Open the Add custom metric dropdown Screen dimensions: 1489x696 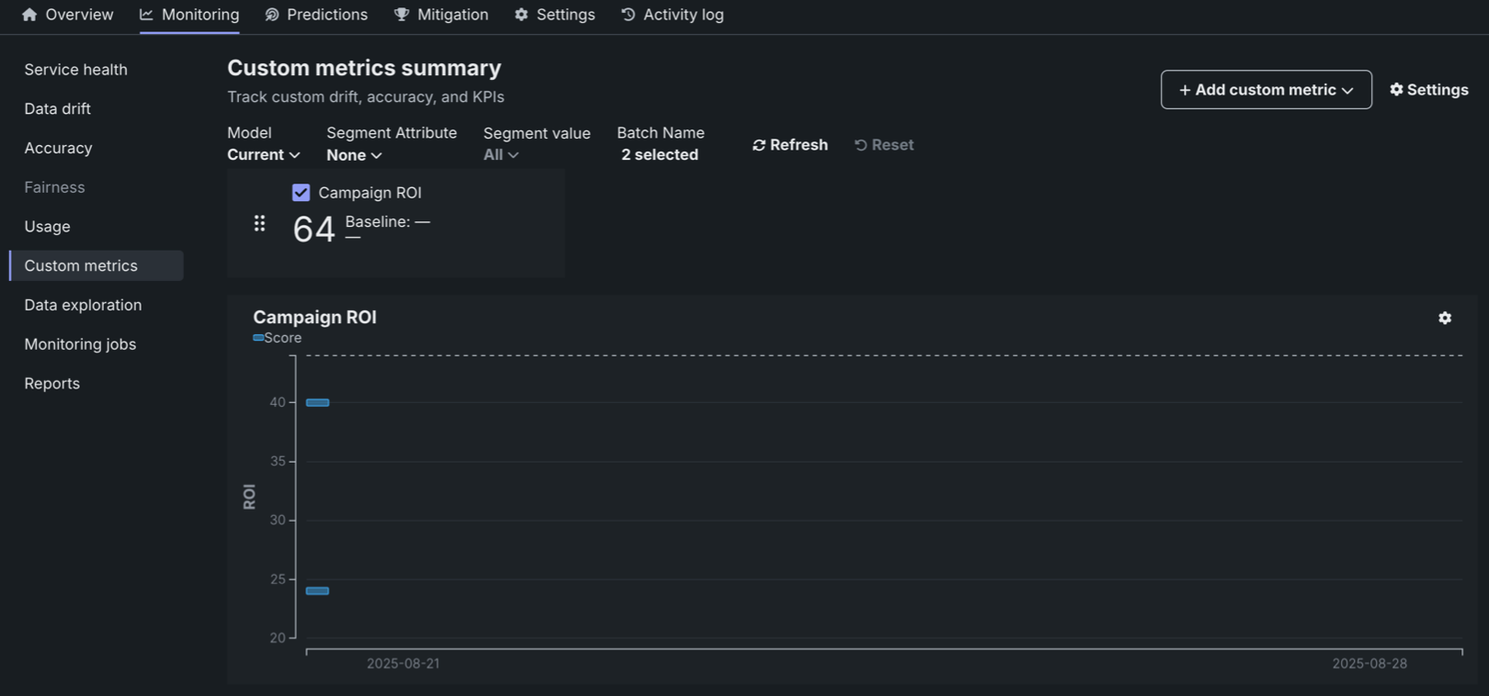coord(1266,90)
